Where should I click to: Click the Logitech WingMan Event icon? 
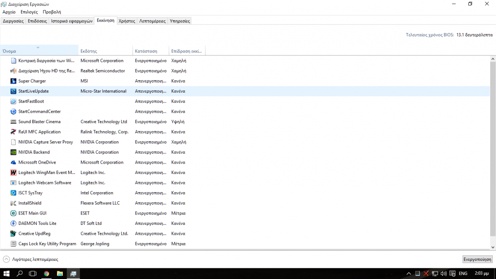(x=14, y=172)
